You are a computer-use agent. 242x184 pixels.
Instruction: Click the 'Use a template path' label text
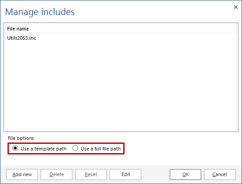click(44, 149)
